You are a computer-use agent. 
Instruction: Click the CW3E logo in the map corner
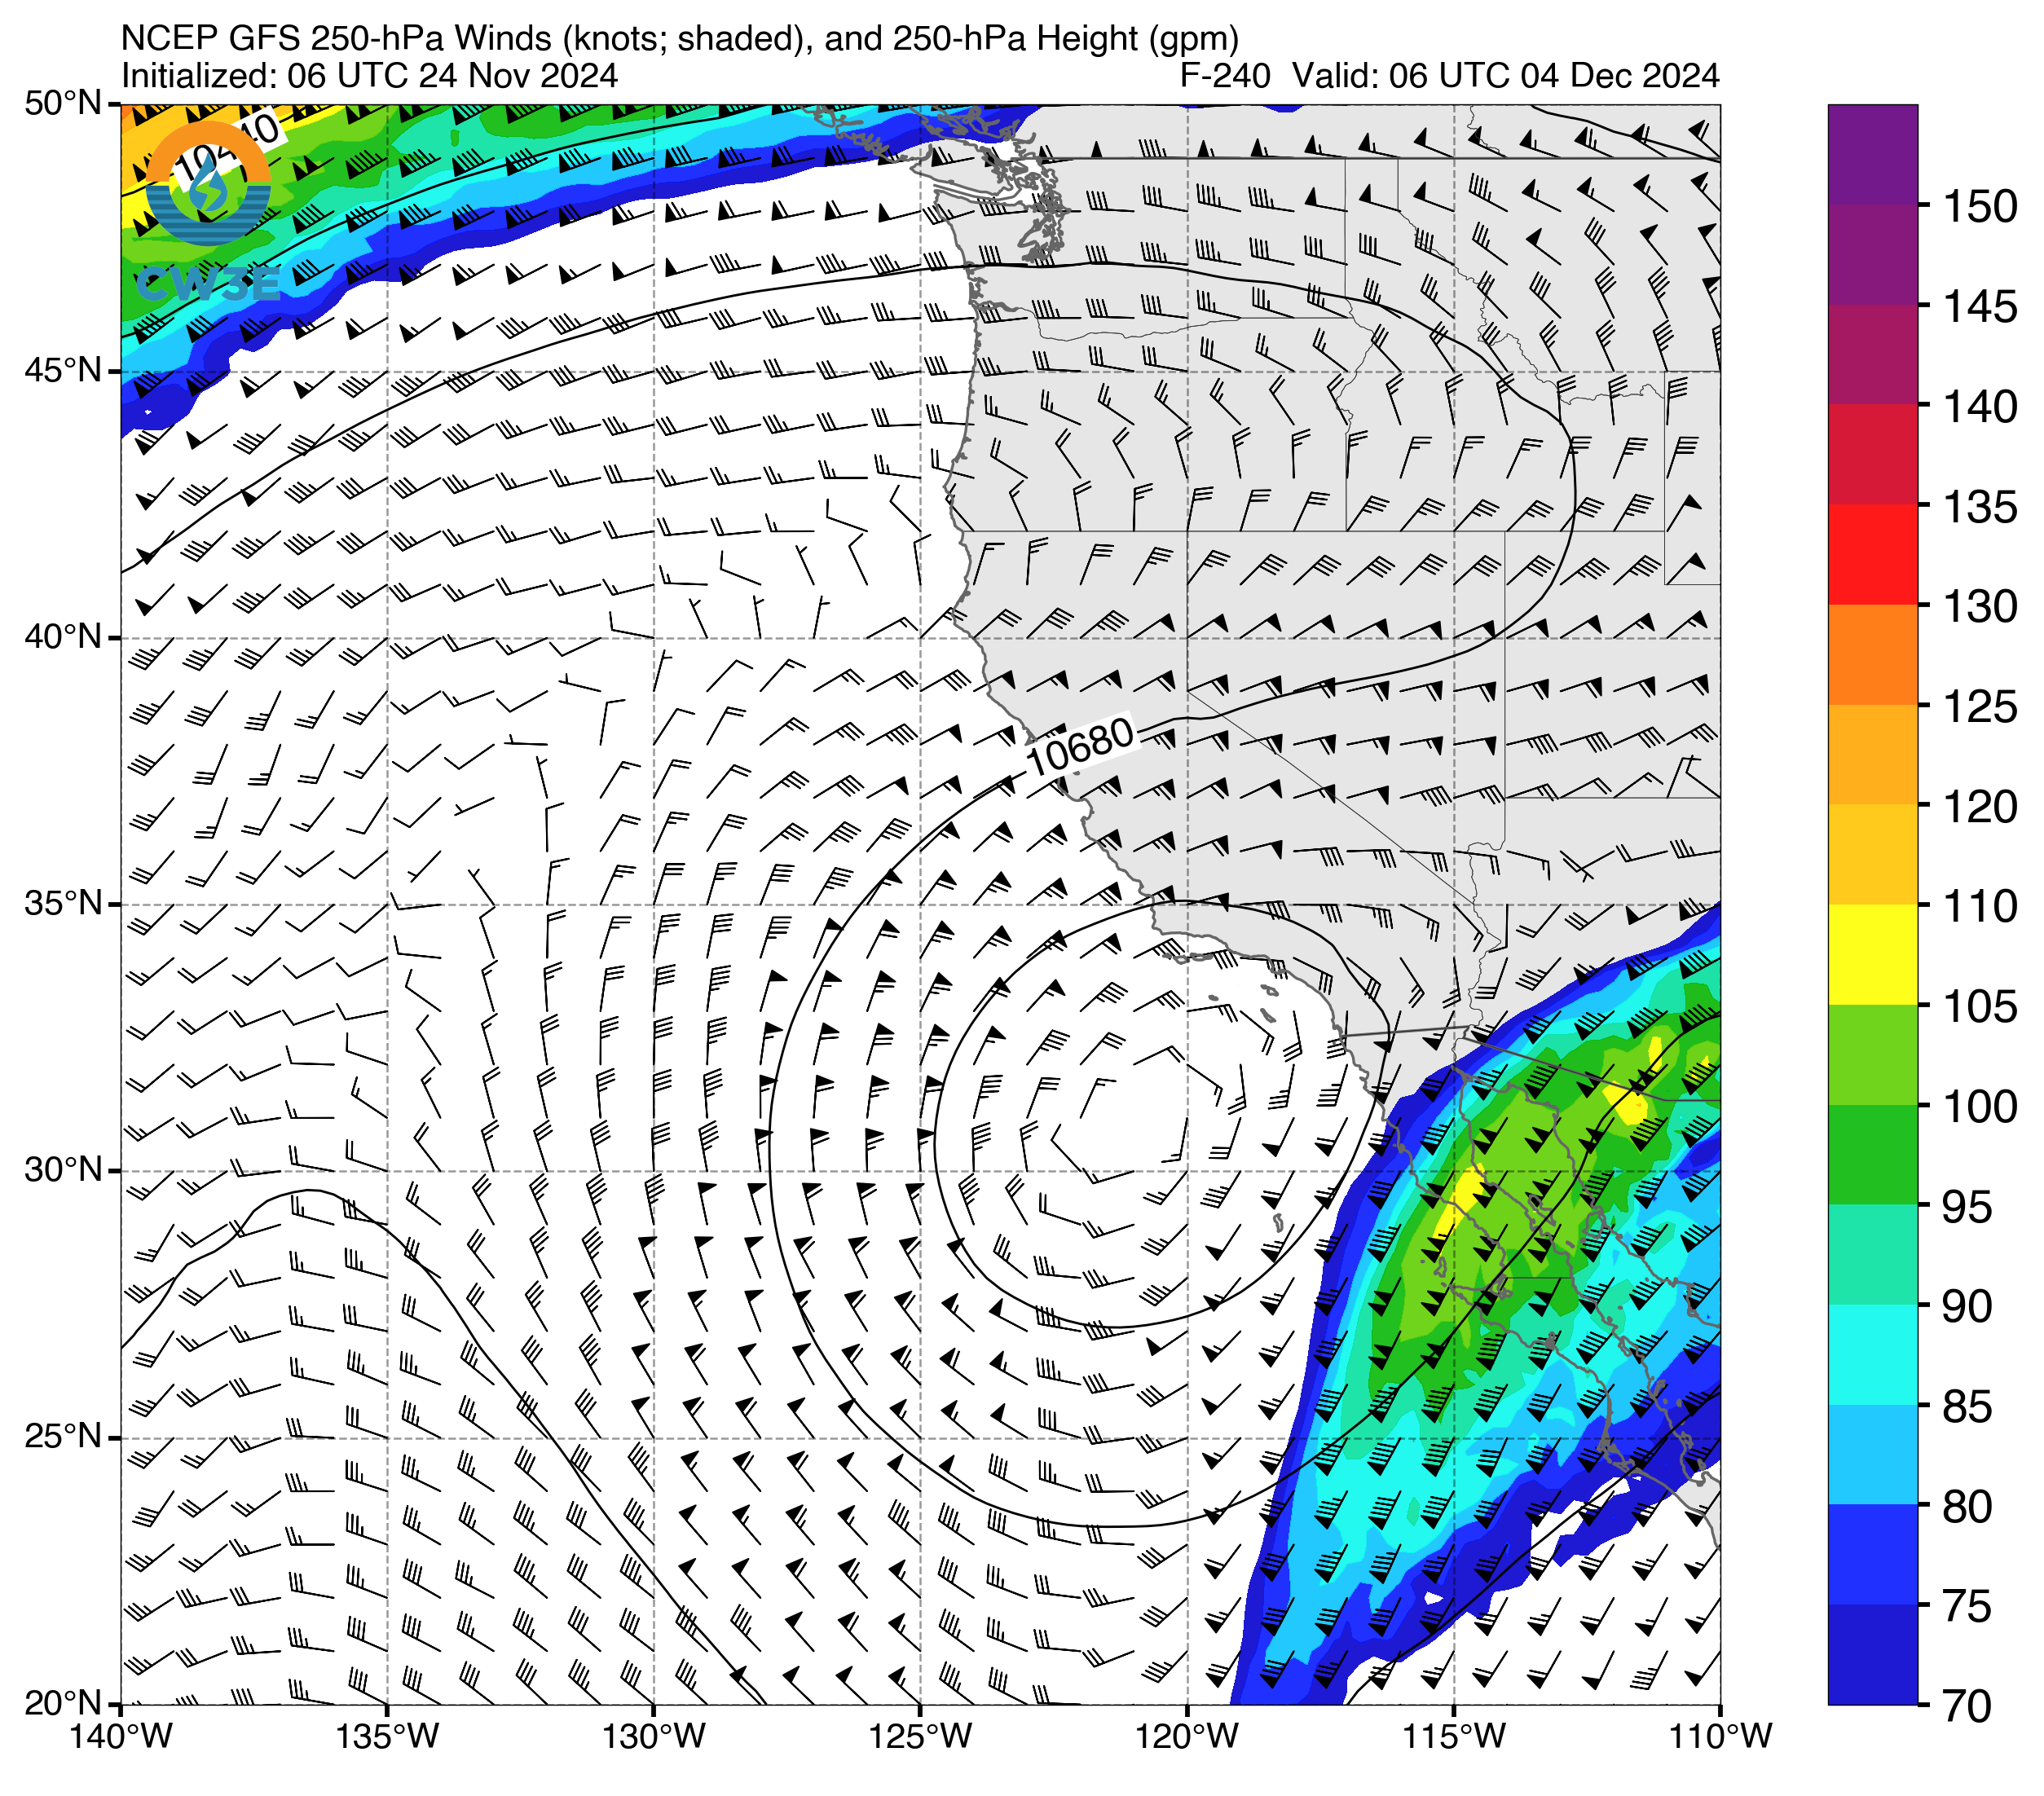208,213
